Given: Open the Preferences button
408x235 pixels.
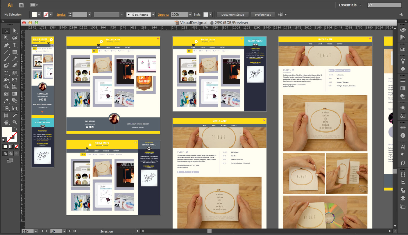Looking at the screenshot, I should pos(263,15).
